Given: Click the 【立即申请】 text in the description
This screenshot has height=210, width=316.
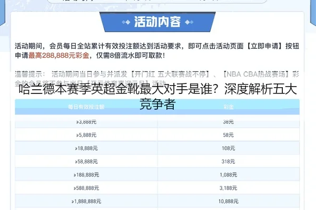Looking at the screenshot, I should click(264, 46).
